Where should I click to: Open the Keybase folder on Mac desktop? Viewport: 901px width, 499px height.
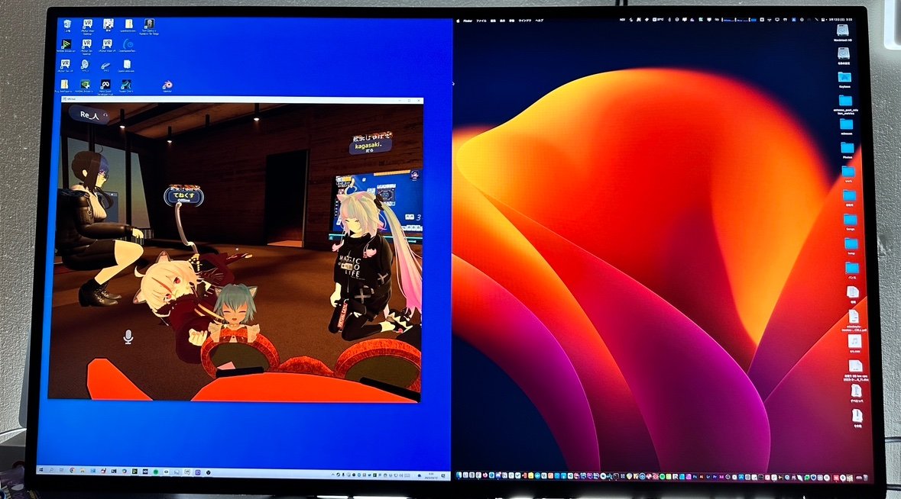[x=844, y=78]
